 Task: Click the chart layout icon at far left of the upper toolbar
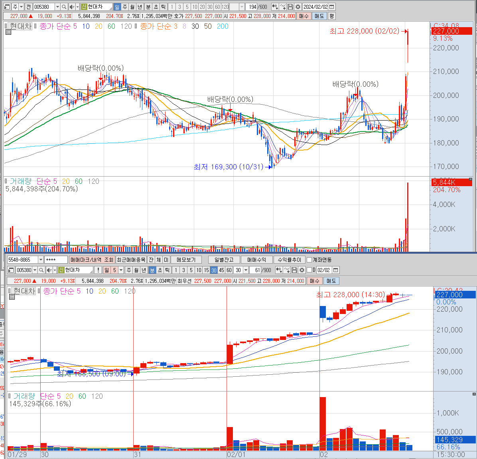click(x=7, y=7)
